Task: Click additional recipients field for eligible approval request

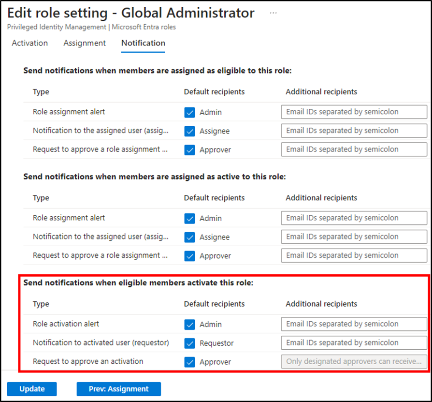Action: [354, 149]
